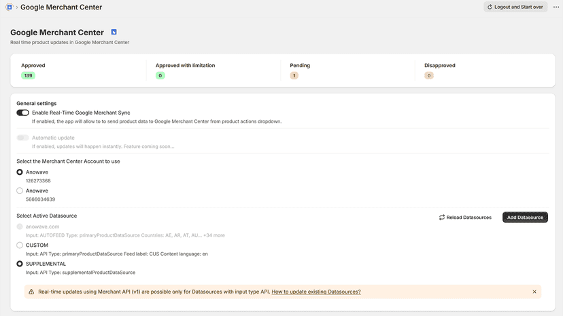
Task: Select the CUSTOM datasource
Action: (x=20, y=245)
